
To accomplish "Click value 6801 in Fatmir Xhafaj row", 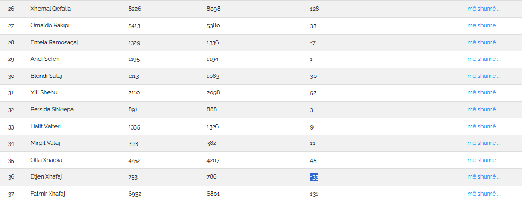I will pyautogui.click(x=213, y=194).
